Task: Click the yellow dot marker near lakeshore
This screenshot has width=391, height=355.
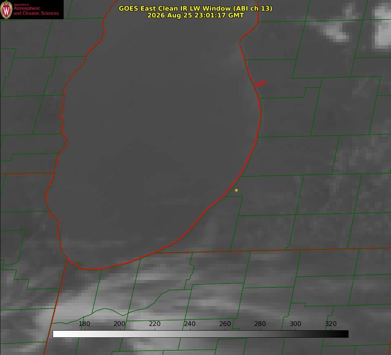Action: [x=236, y=190]
